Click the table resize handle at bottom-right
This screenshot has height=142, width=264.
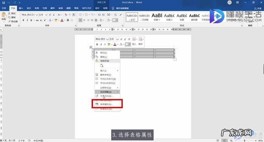pyautogui.click(x=175, y=59)
